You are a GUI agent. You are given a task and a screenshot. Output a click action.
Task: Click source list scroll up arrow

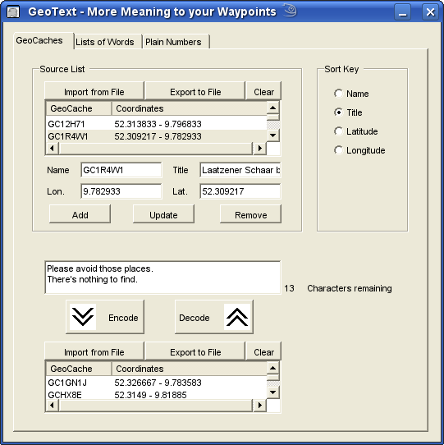[x=273, y=108]
